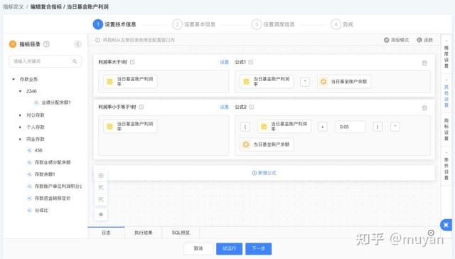Collapse the 指标目录 panel with arrow icon

click(77, 44)
